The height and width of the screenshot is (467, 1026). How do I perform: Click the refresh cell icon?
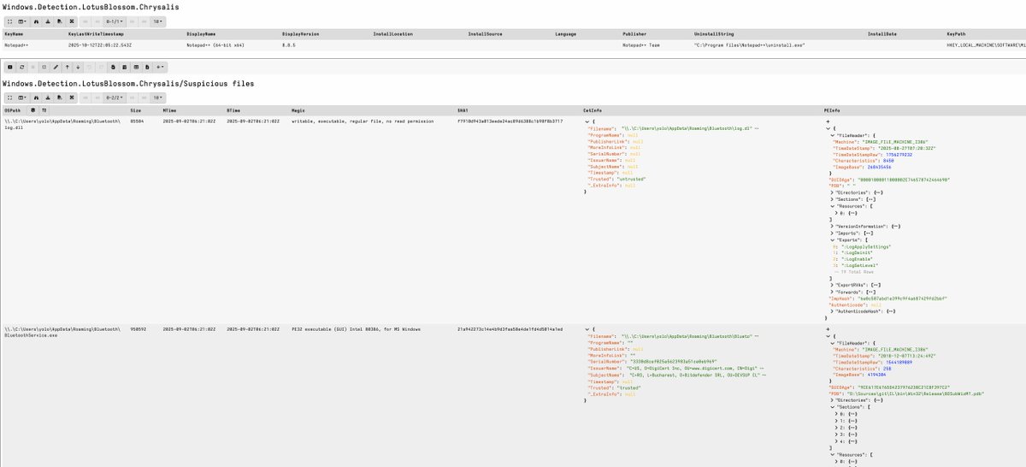click(21, 67)
